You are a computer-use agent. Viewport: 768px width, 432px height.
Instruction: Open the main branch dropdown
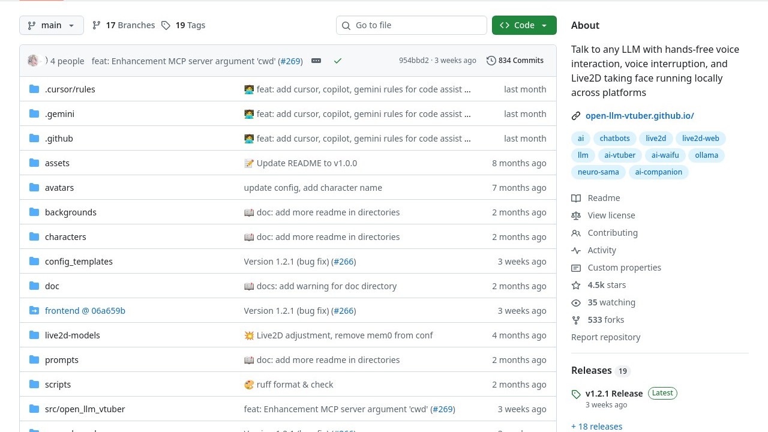point(52,25)
